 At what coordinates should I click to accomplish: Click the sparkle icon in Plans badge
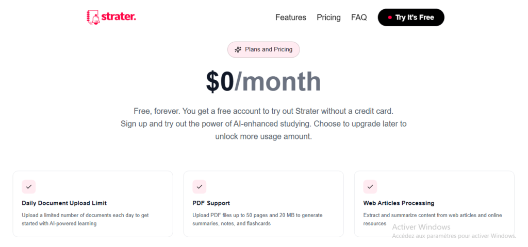point(238,50)
